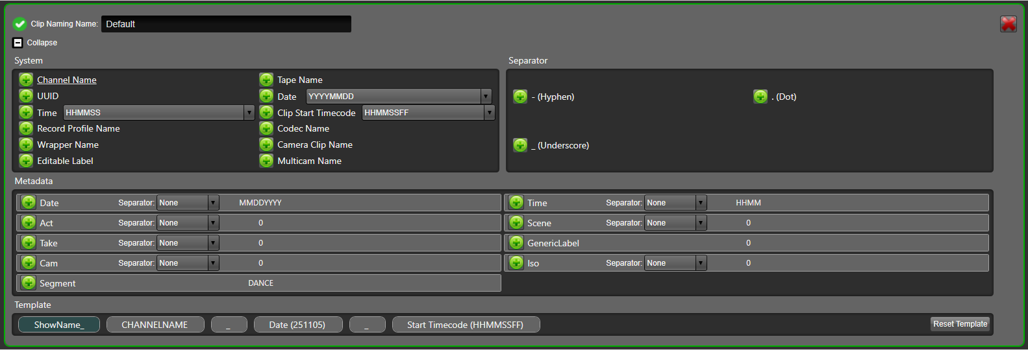Add Codec Name using its plus icon

[266, 128]
